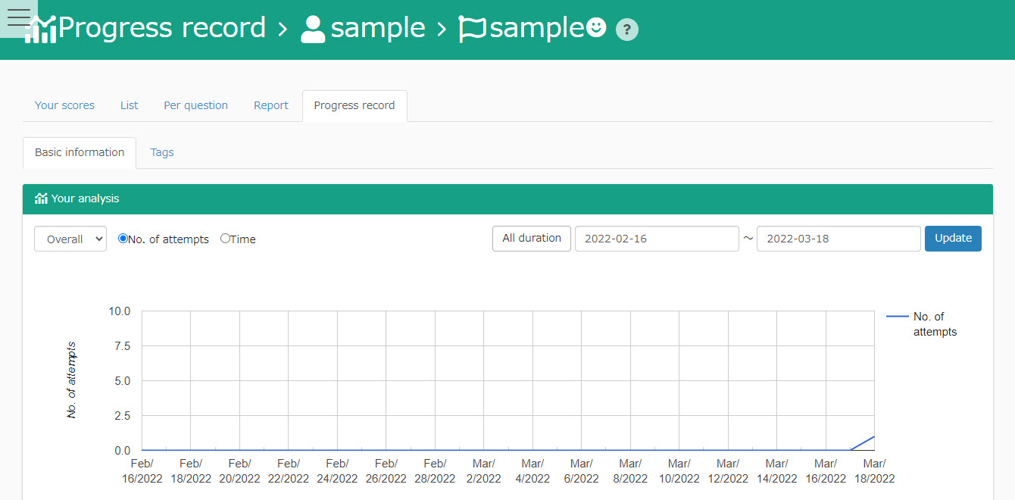
Task: Switch to the Your scores tab
Action: pyautogui.click(x=64, y=105)
